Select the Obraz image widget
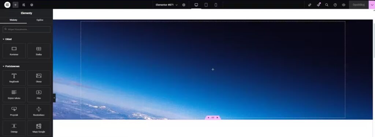Screen dimensions: 375x137 (39, 78)
